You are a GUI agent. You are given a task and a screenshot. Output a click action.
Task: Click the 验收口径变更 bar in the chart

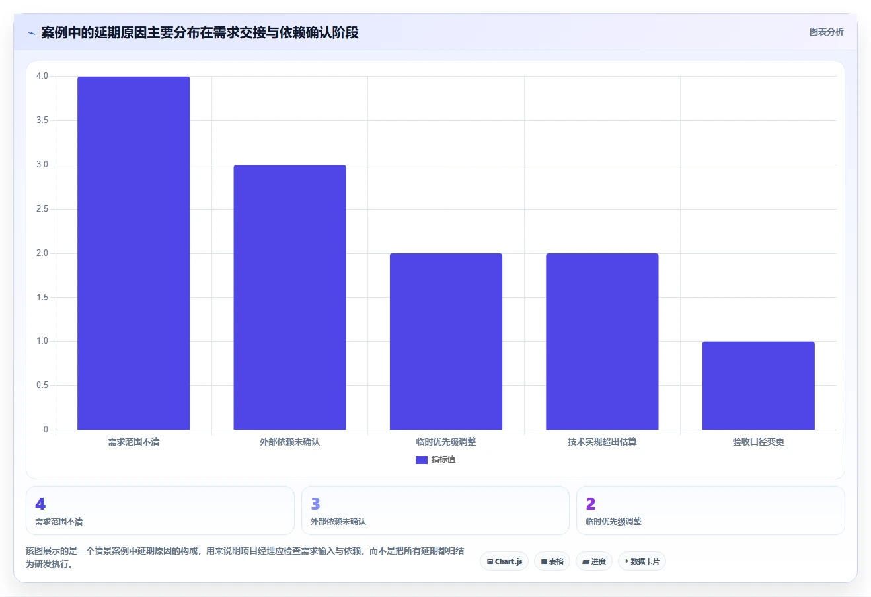[758, 385]
